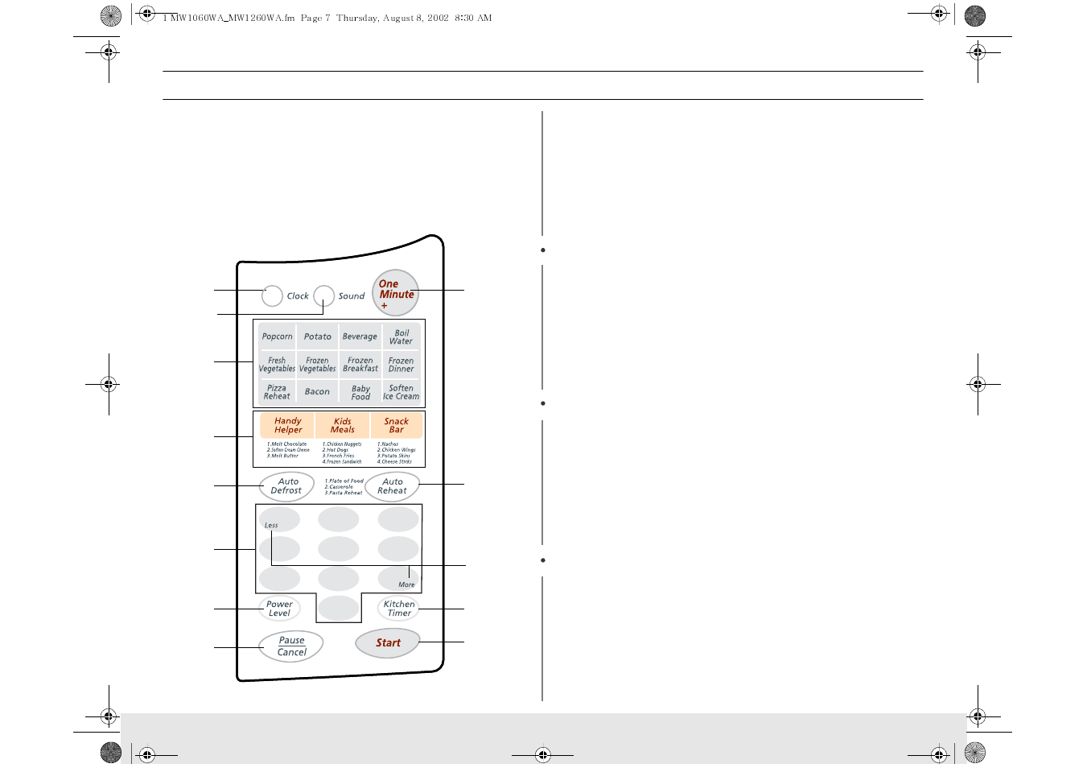Select the Pizza Reheat pad
Image resolution: width=1087 pixels, height=768 pixels.
(277, 392)
